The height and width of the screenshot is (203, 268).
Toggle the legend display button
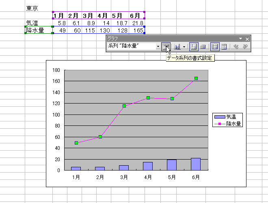click(194, 47)
